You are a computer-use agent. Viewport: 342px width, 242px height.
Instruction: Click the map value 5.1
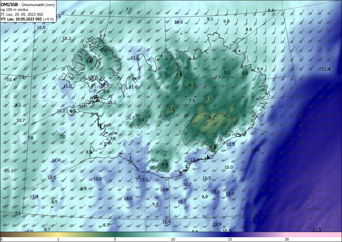(x=227, y=72)
